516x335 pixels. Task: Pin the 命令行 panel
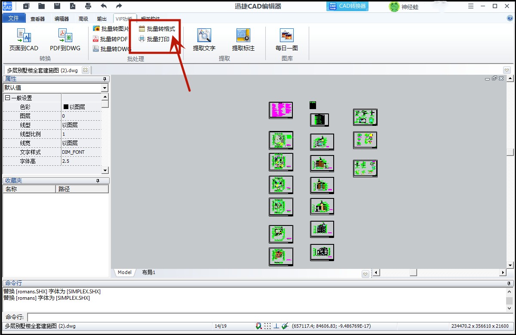[509, 283]
